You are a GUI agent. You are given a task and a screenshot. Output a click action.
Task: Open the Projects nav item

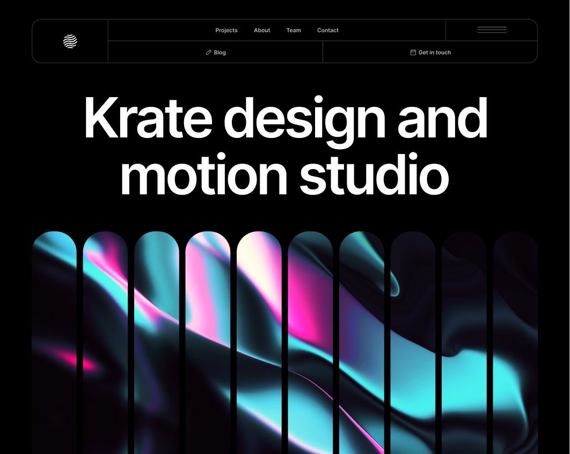tap(226, 30)
